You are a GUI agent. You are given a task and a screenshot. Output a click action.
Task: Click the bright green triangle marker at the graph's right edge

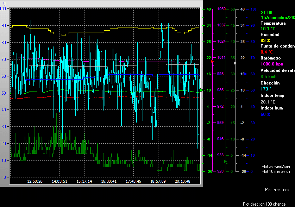click(202, 90)
